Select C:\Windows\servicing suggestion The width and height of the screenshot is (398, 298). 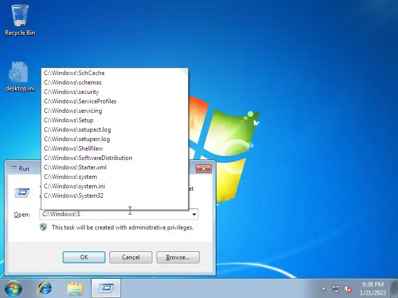[114, 111]
